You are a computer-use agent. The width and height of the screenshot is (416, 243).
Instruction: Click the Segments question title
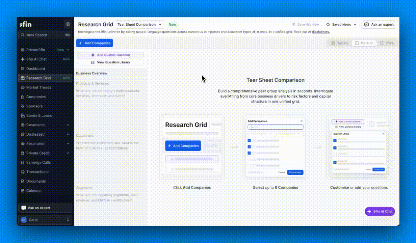click(84, 188)
